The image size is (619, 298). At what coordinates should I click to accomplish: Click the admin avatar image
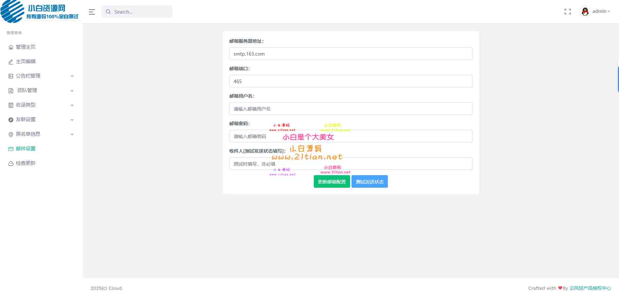pyautogui.click(x=585, y=11)
